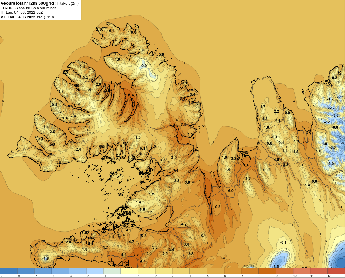The image size is (345, 278).
Task: Click the '8.6' temperature value on the map
Action: pos(136,254)
